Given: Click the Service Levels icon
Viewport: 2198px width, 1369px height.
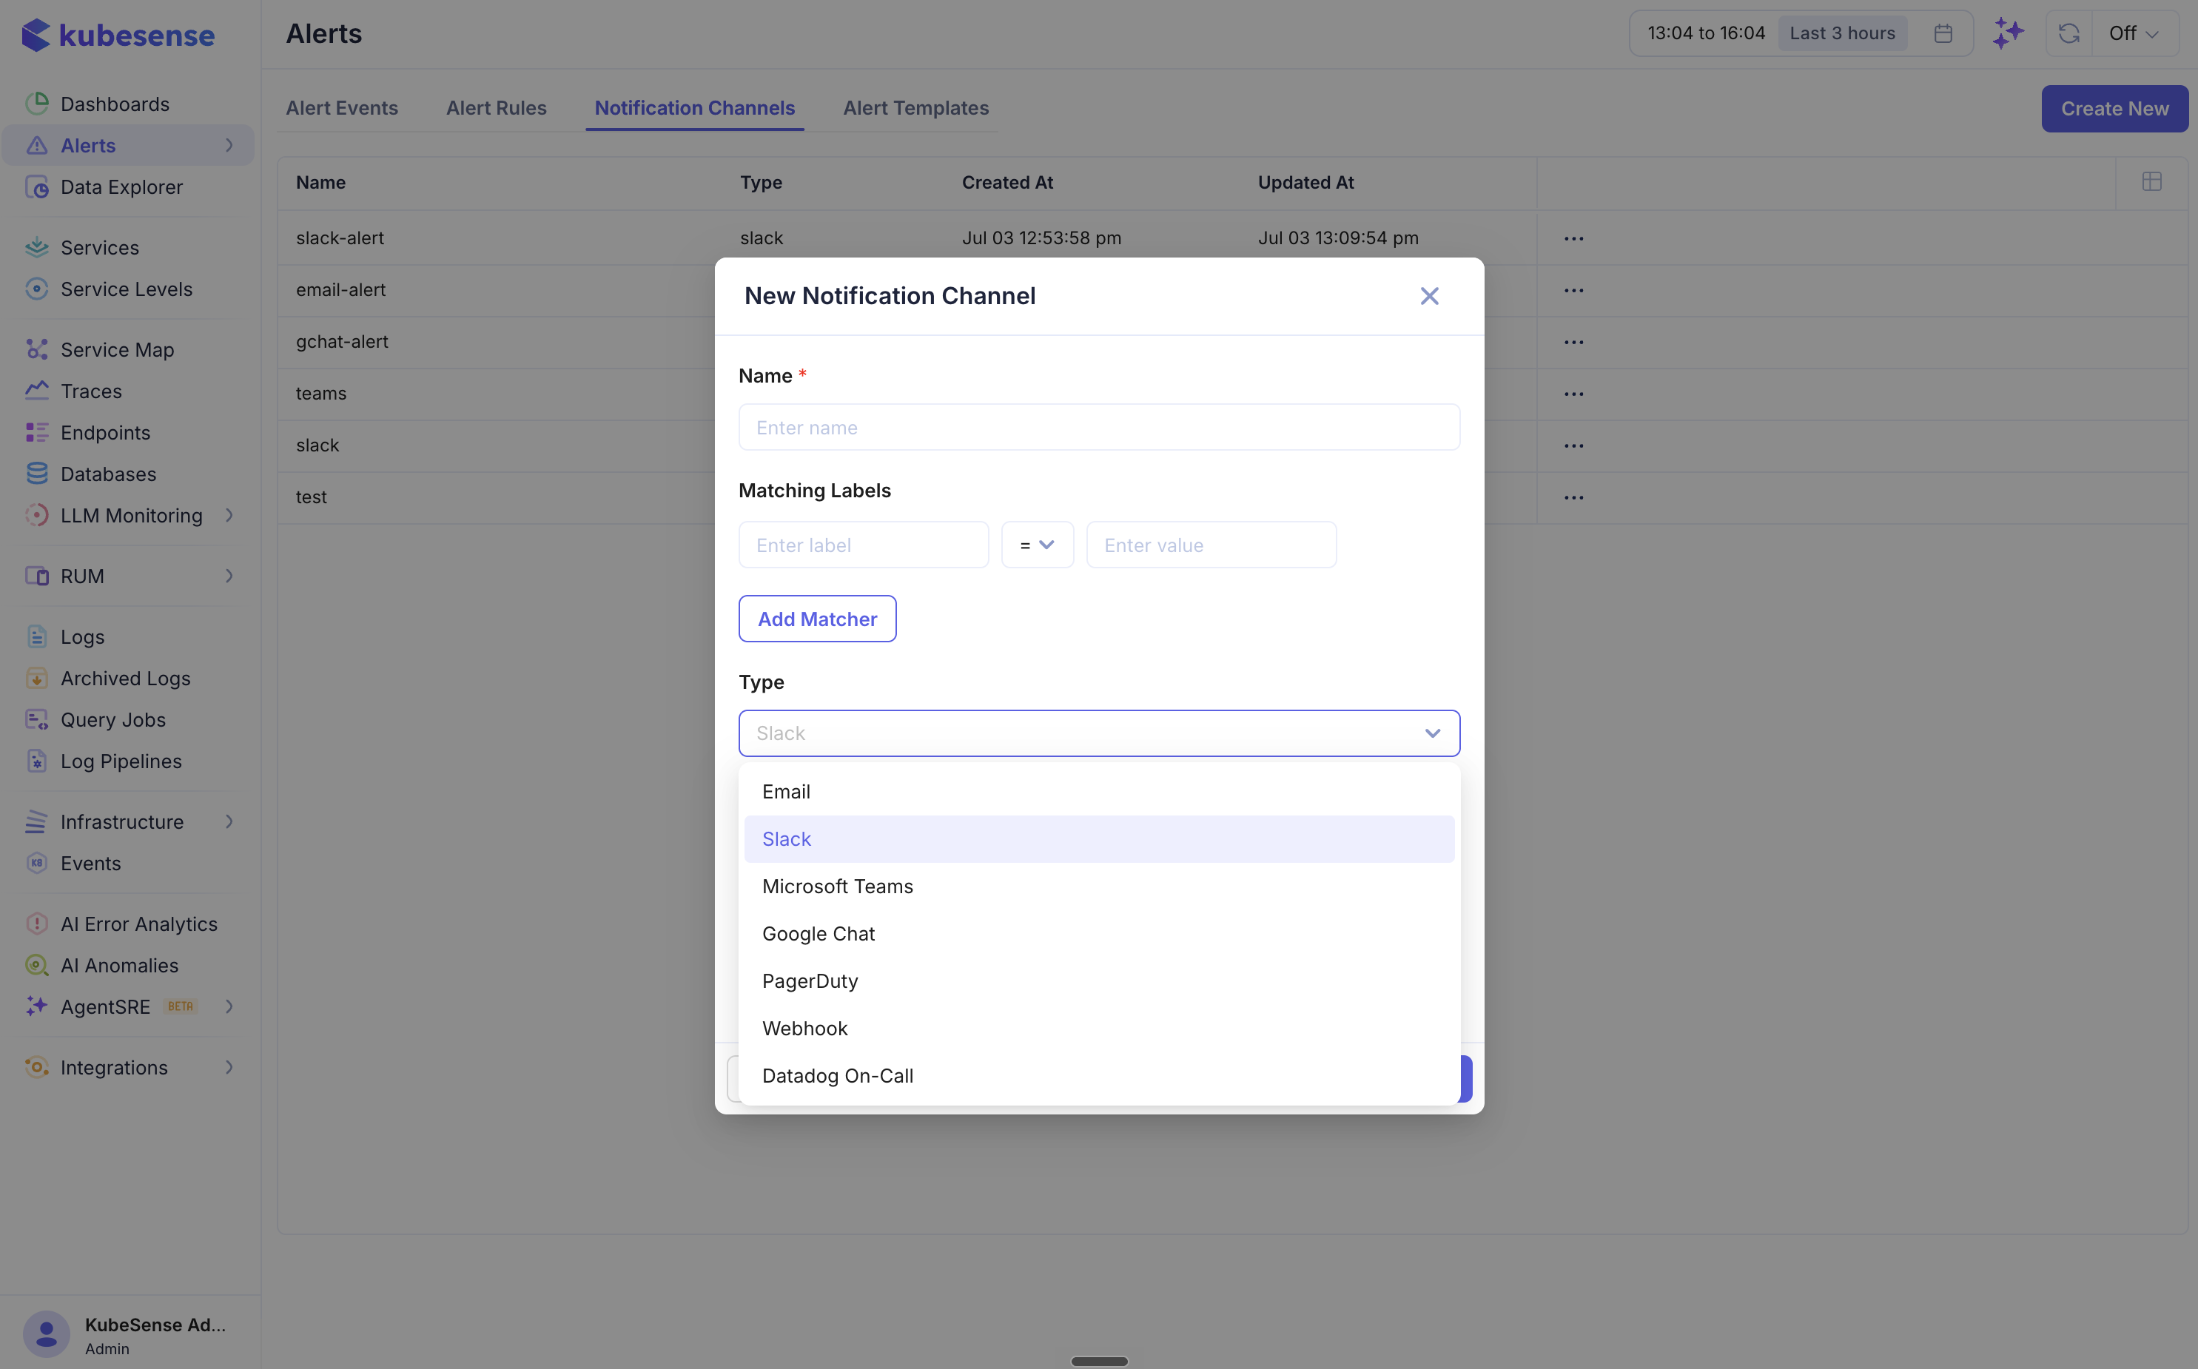Looking at the screenshot, I should [x=37, y=289].
